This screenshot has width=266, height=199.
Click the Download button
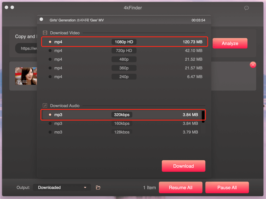coord(183,166)
